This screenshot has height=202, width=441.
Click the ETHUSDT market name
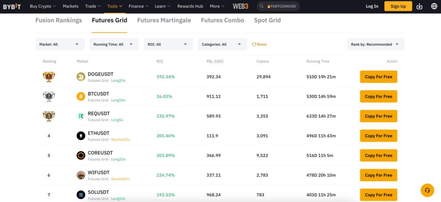click(99, 134)
